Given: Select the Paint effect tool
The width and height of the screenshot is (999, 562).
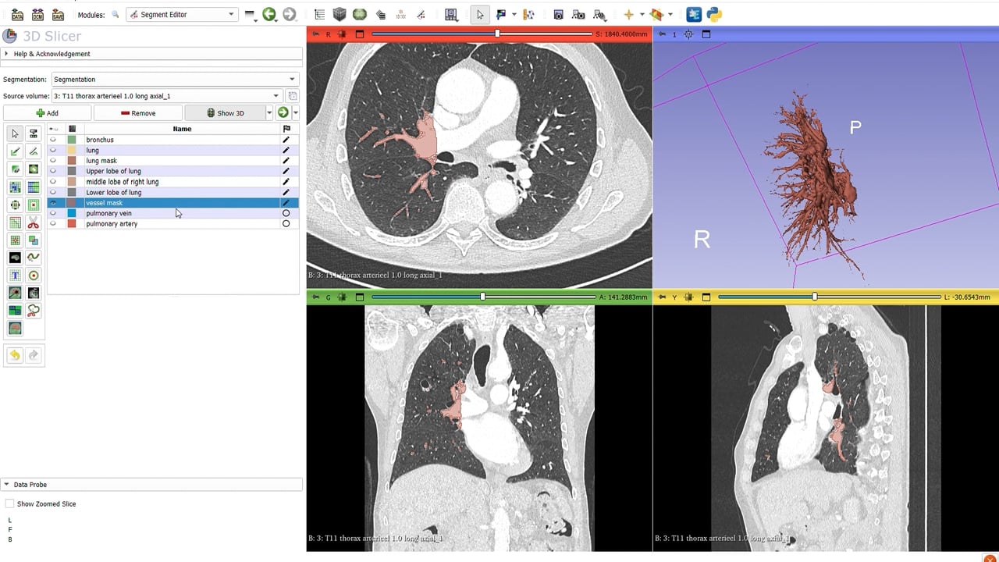Looking at the screenshot, I should point(15,151).
